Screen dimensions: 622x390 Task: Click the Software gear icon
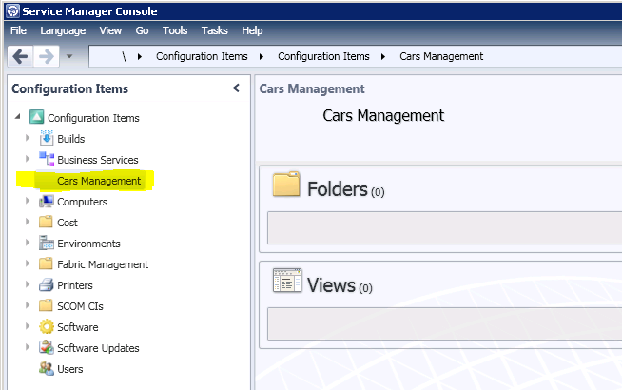coord(46,327)
